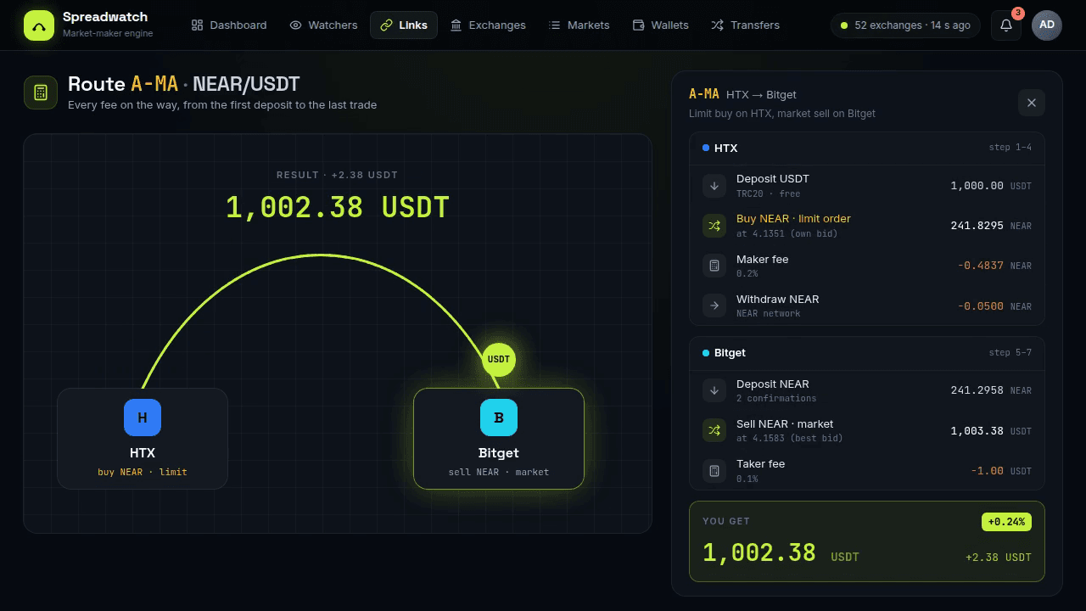Viewport: 1086px width, 611px height.
Task: Click the +0.24% profit badge
Action: (x=1006, y=522)
